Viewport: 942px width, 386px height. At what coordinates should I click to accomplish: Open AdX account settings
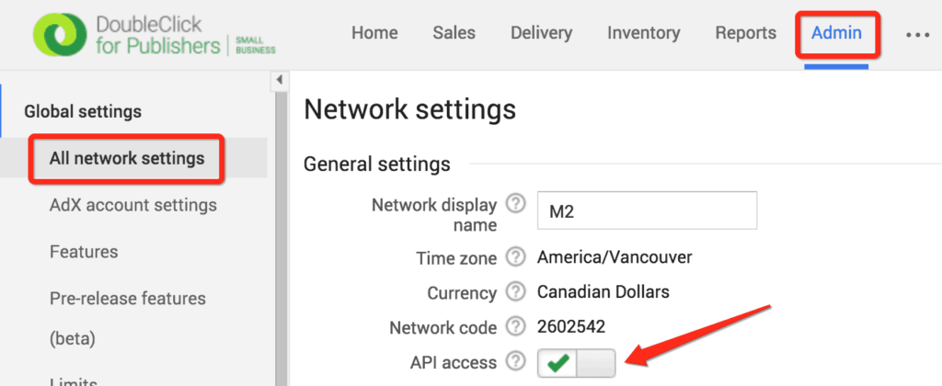point(132,205)
